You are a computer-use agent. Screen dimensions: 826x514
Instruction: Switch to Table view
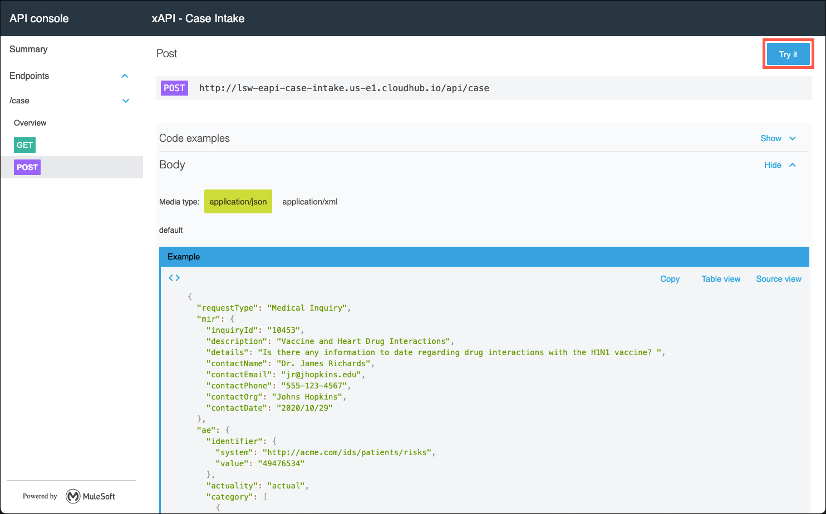[720, 279]
